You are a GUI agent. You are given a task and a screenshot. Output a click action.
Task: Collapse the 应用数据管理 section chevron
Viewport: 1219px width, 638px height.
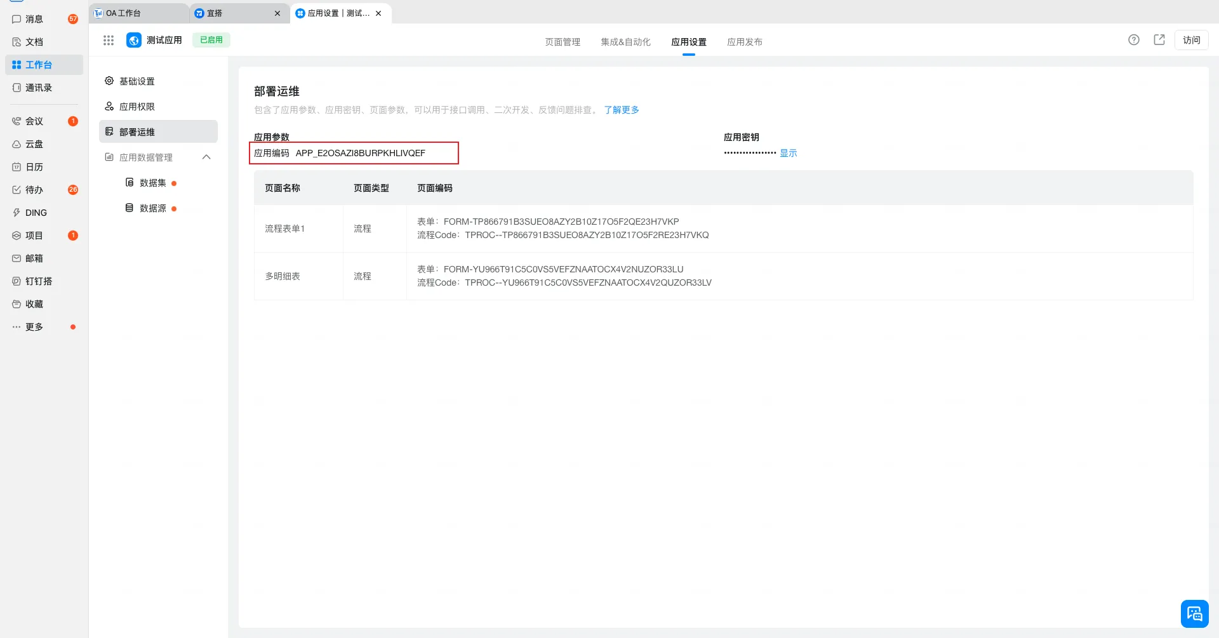tap(206, 157)
